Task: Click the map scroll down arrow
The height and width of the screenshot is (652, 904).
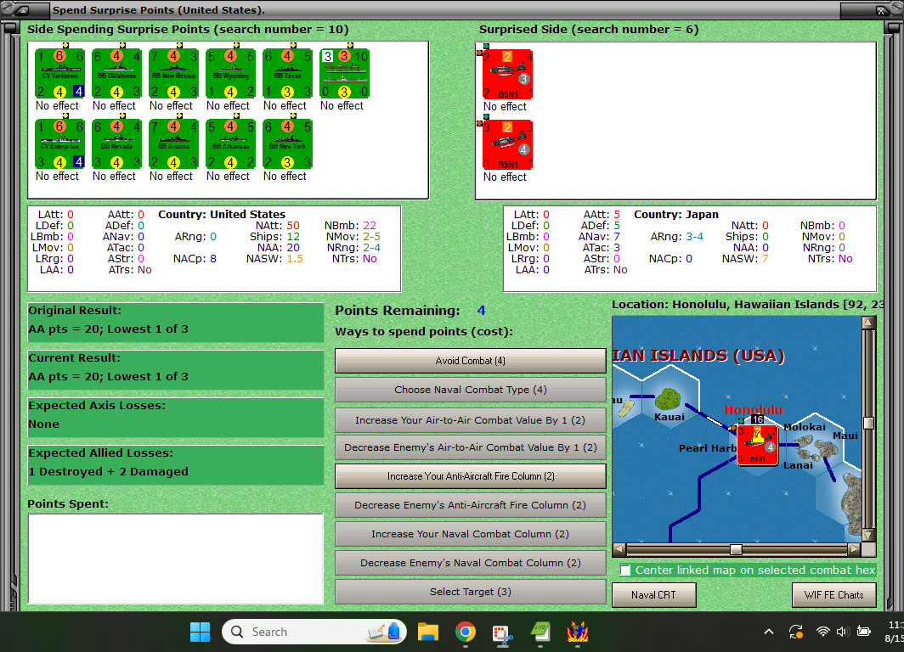Action: [x=868, y=535]
